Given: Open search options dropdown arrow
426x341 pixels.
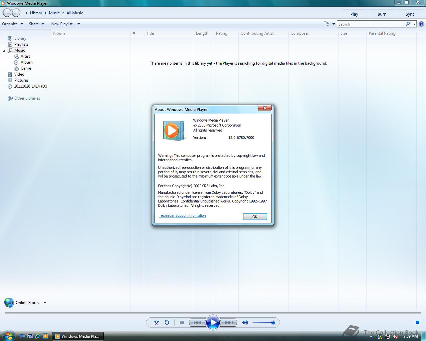Looking at the screenshot, I should [414, 24].
